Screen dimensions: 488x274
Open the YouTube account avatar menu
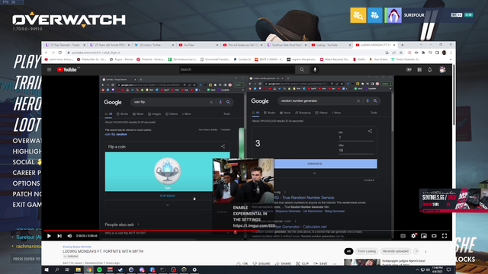(x=442, y=69)
